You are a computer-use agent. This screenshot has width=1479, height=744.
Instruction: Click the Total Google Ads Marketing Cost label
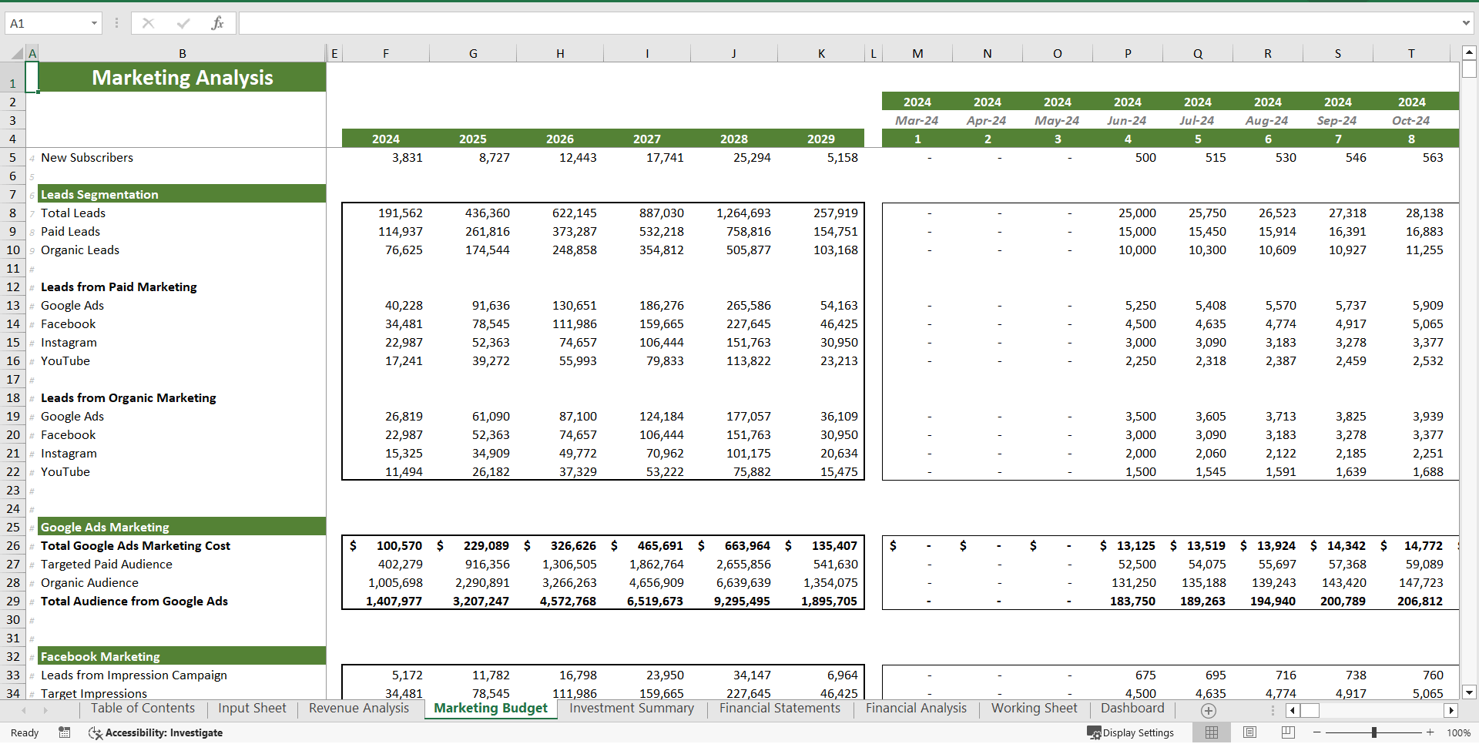pyautogui.click(x=136, y=545)
